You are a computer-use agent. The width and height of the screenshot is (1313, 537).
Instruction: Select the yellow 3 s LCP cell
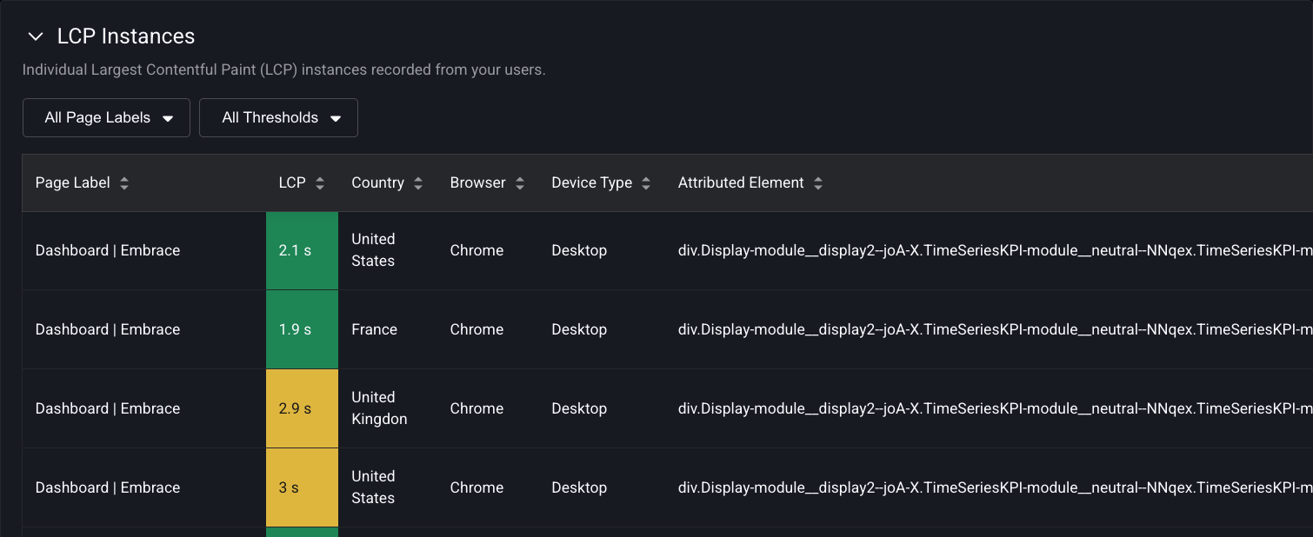click(x=302, y=487)
